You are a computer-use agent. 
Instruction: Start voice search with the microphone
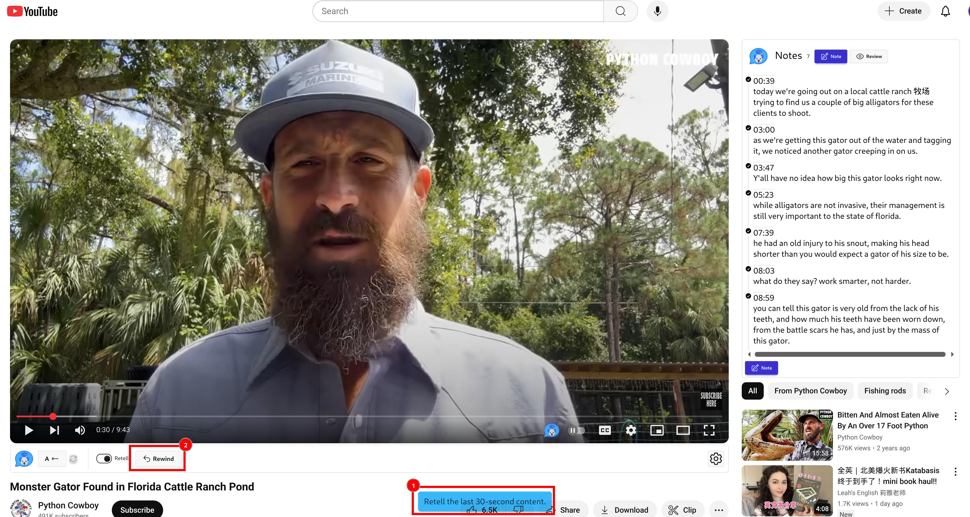point(657,11)
